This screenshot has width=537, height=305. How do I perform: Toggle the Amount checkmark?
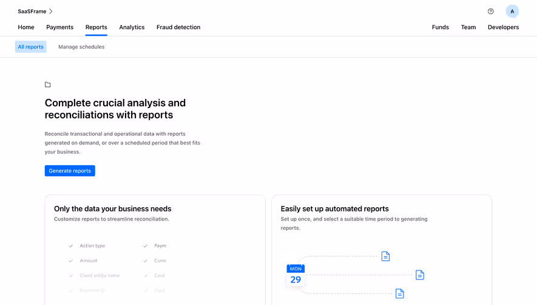click(71, 261)
